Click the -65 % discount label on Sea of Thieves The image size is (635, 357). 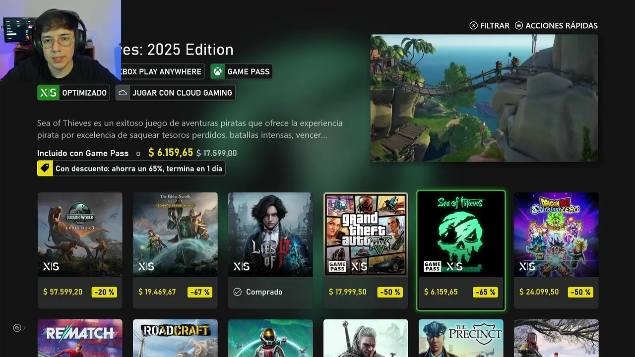[x=485, y=292]
